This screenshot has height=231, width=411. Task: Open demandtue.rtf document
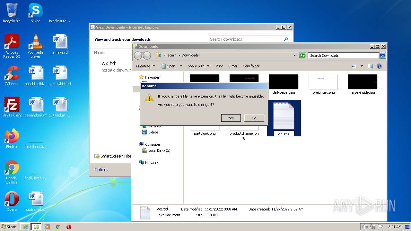[x=35, y=107]
